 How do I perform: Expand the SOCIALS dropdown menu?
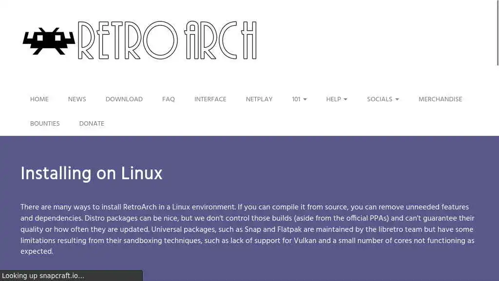pyautogui.click(x=383, y=99)
